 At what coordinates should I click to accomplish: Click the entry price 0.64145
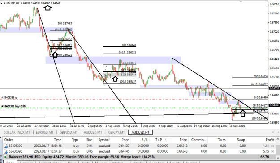tap(124, 151)
